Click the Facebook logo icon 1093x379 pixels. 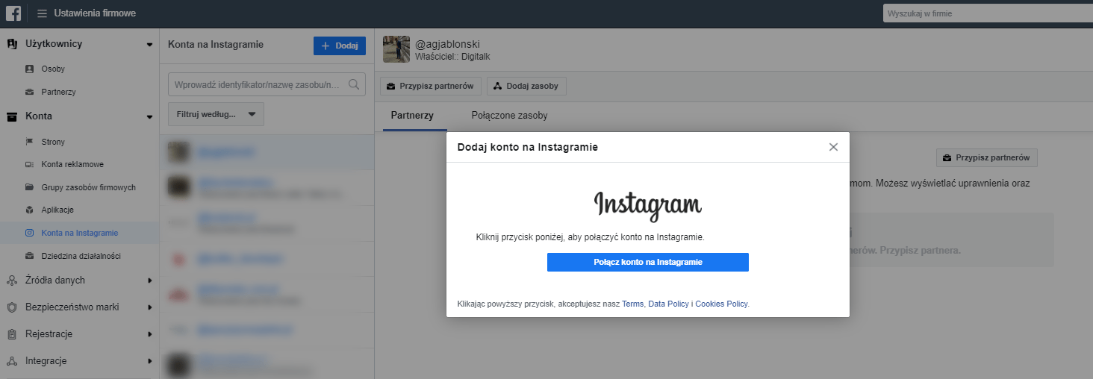pos(13,13)
